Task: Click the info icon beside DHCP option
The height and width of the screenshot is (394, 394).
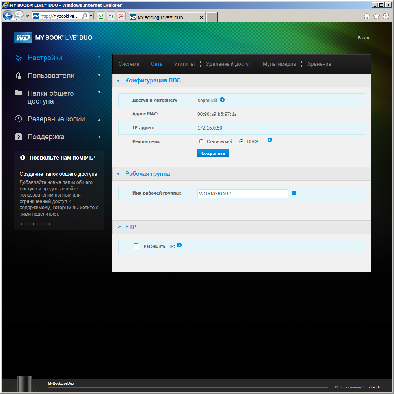Action: point(269,140)
